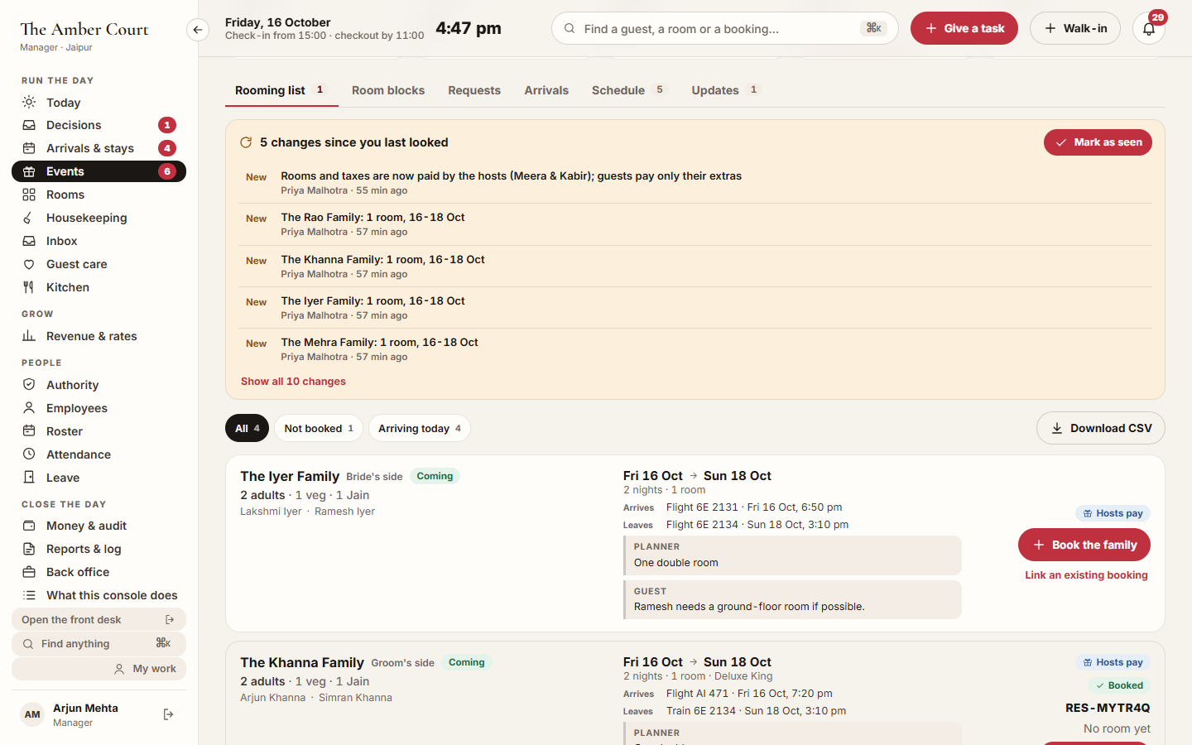Click Give a task button
Viewport: 1192px width, 745px height.
tap(964, 28)
